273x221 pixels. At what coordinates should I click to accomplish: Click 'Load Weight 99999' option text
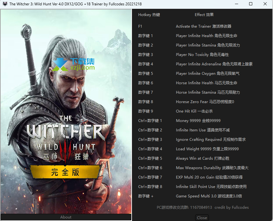pyautogui.click(x=207, y=149)
